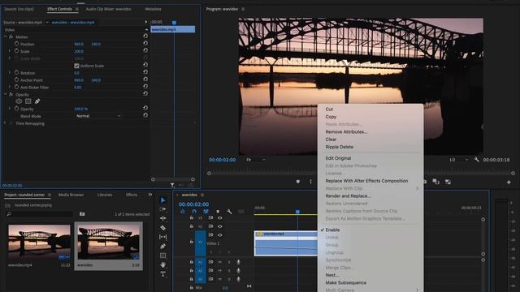Toggle Uniform Scale checkbox

click(76, 66)
